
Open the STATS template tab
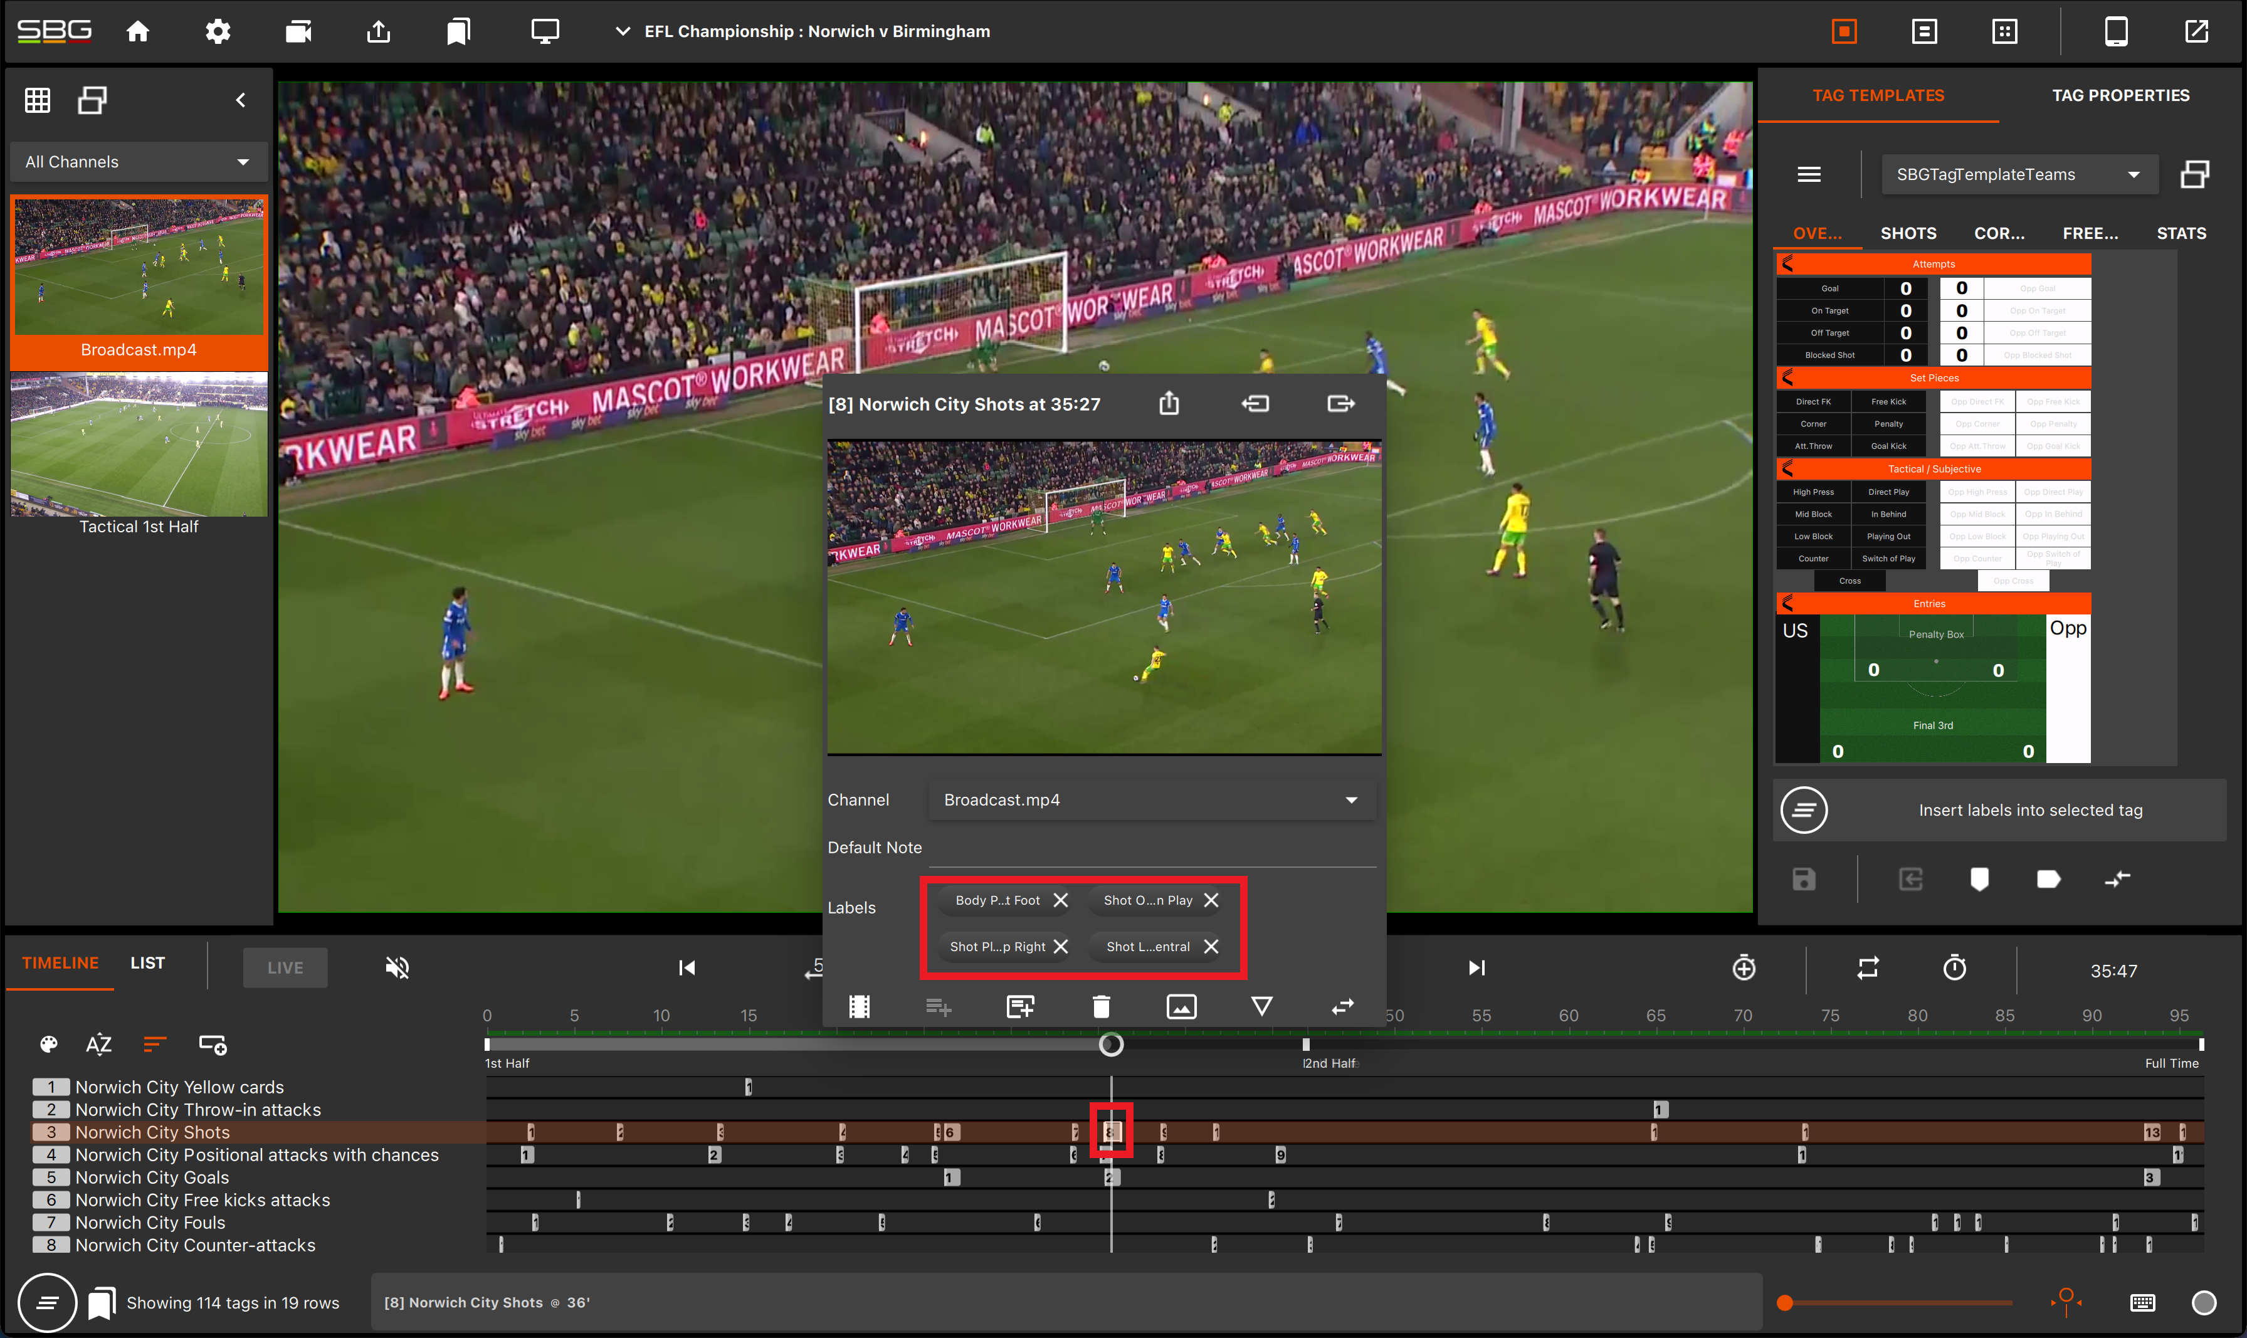pos(2181,233)
